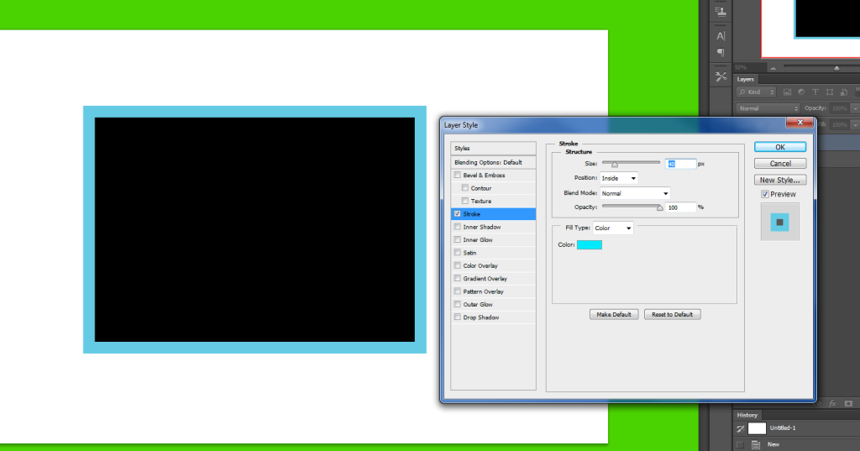Filter layers by type (T) icon
The height and width of the screenshot is (451, 860).
point(815,92)
